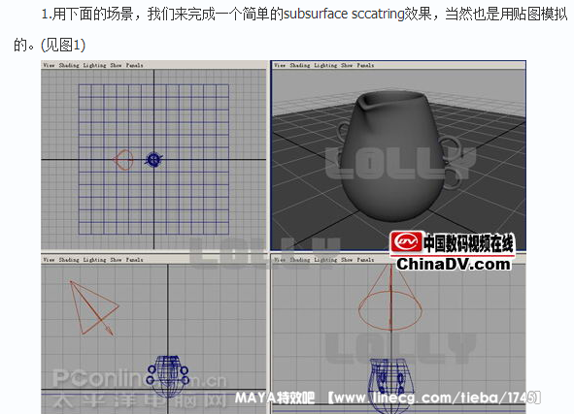Open Panels menu in top-view grid panel

pyautogui.click(x=134, y=65)
